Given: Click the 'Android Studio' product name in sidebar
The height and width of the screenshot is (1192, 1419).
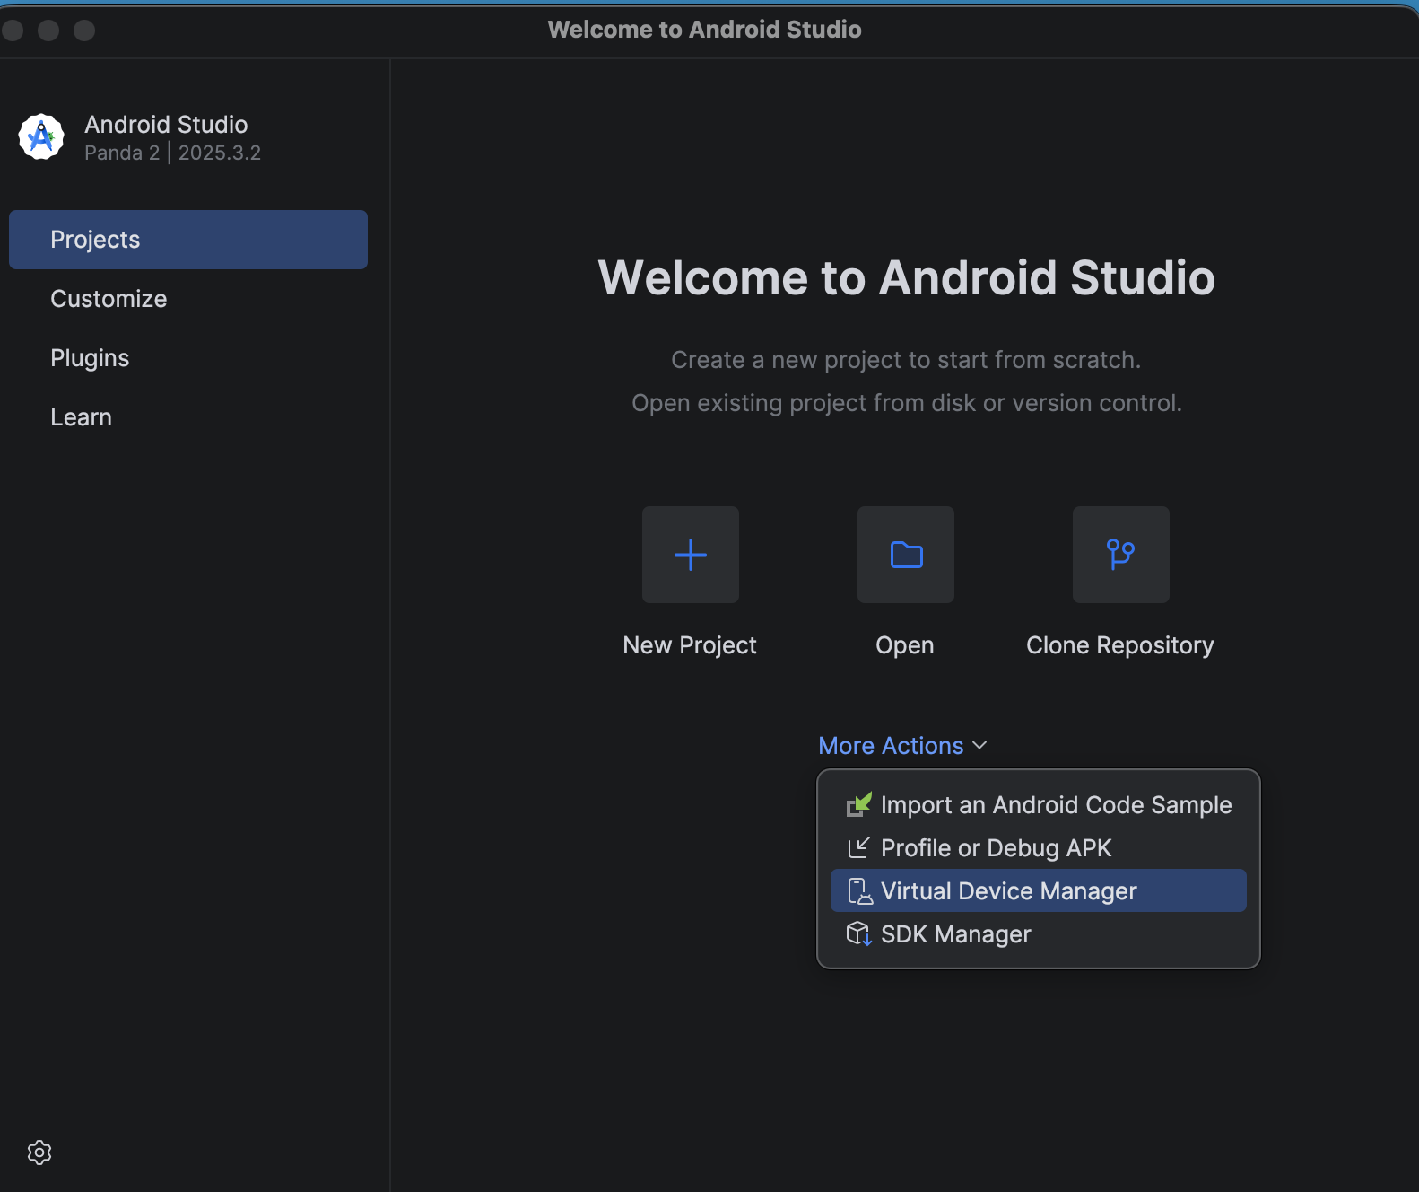Looking at the screenshot, I should tap(166, 124).
